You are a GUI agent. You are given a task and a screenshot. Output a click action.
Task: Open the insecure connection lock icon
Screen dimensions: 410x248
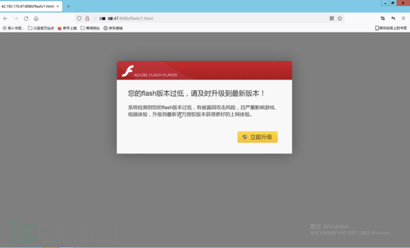click(x=87, y=18)
